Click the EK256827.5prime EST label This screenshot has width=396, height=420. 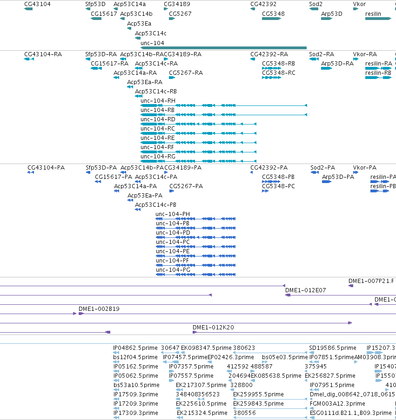330,376
